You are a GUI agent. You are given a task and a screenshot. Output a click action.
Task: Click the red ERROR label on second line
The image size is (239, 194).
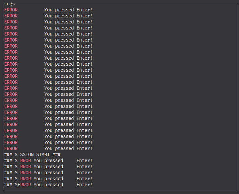pyautogui.click(x=11, y=16)
